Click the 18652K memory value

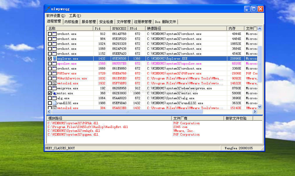pos(235,44)
